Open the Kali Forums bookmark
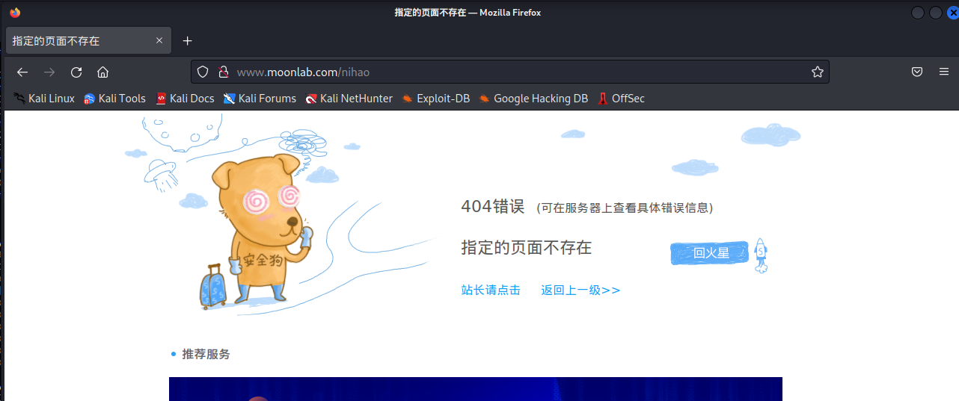Viewport: 959px width, 401px height. (x=260, y=99)
